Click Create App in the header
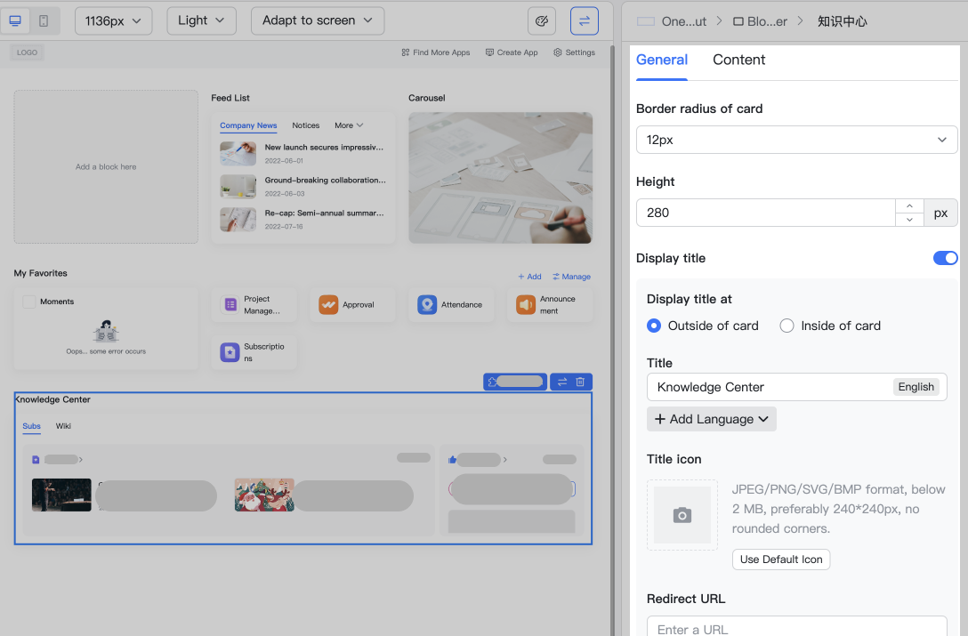 512,52
